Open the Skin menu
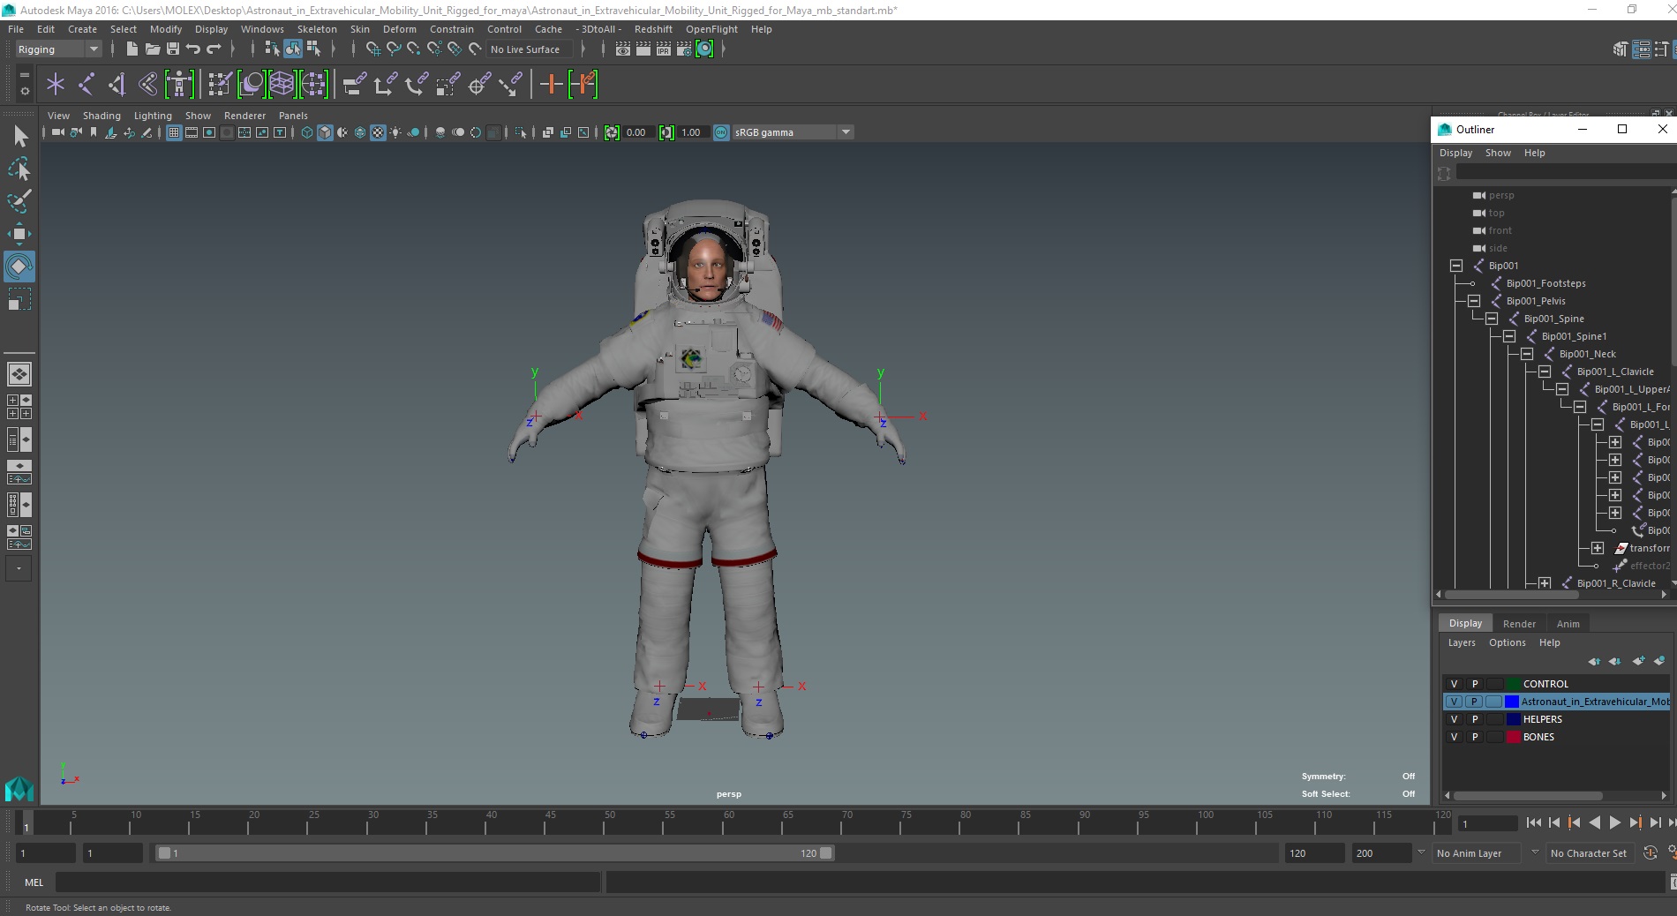Viewport: 1677px width, 916px height. point(360,29)
